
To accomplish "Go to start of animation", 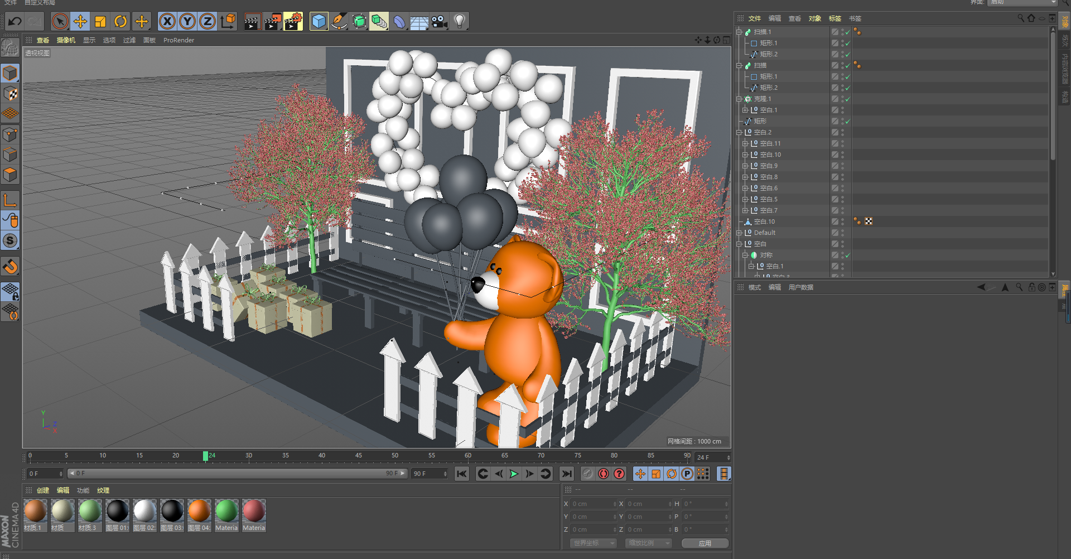I will coord(462,474).
